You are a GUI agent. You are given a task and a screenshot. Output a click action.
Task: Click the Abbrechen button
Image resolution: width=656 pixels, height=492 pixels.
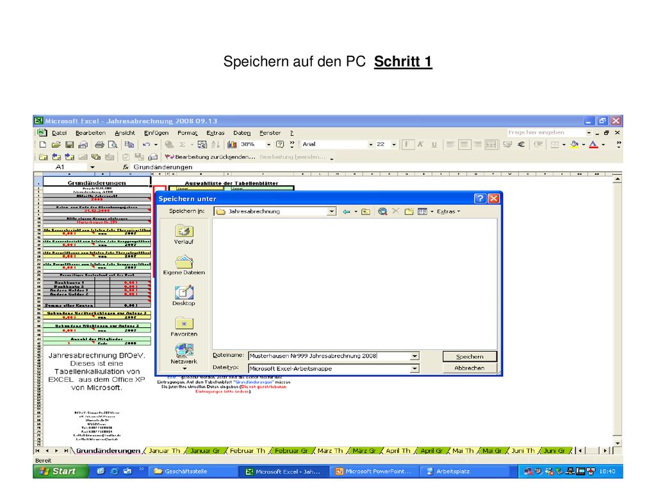pyautogui.click(x=470, y=368)
